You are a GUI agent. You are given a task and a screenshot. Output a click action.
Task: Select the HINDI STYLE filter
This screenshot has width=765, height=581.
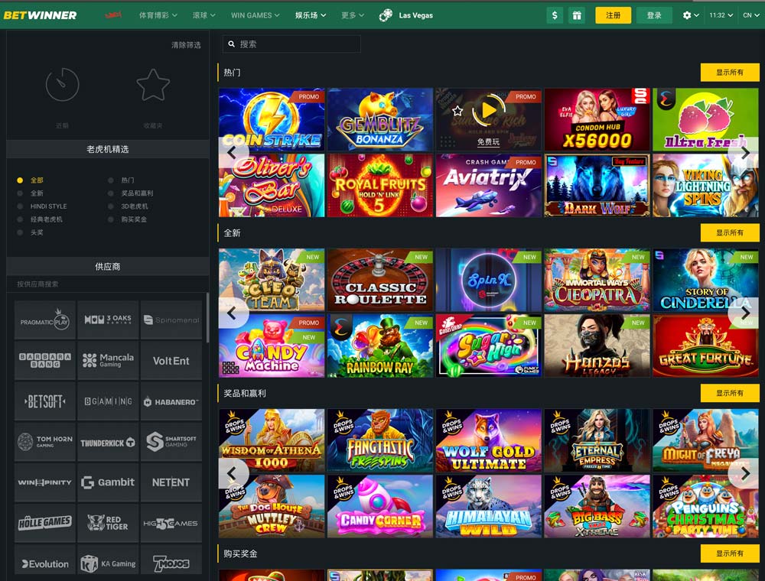coord(42,206)
